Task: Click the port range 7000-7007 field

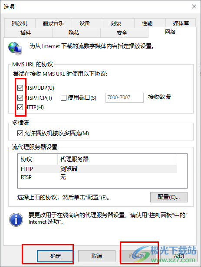Action: (x=125, y=98)
